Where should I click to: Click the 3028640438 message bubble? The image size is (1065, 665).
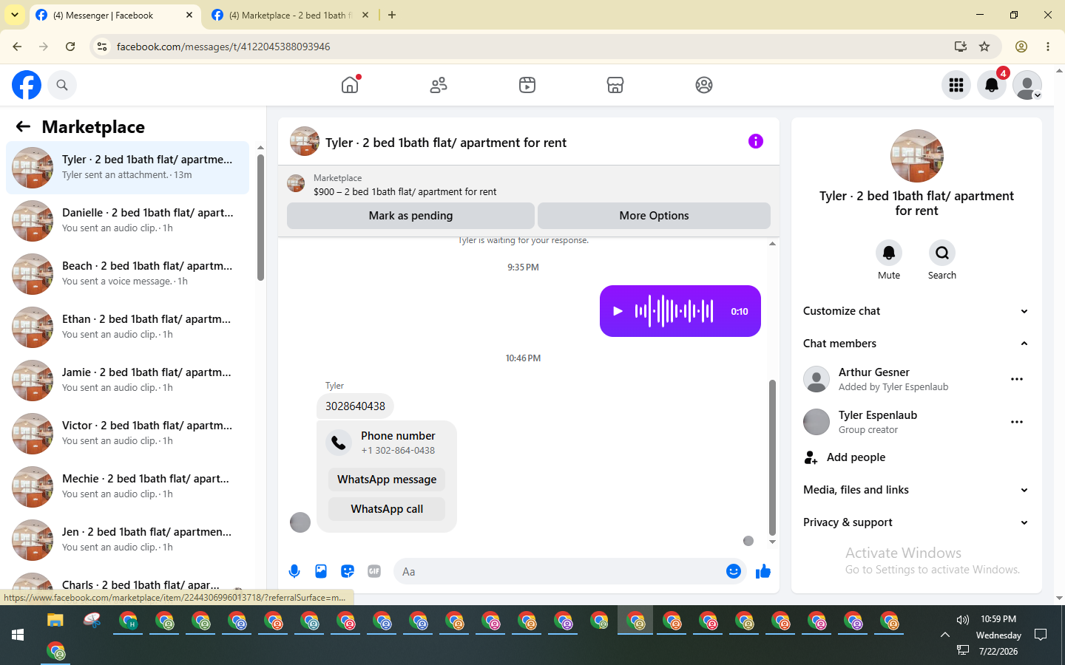(355, 406)
